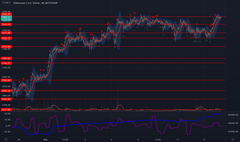
Task: Select the 2965.84 horizontal line label
Action: [6, 80]
